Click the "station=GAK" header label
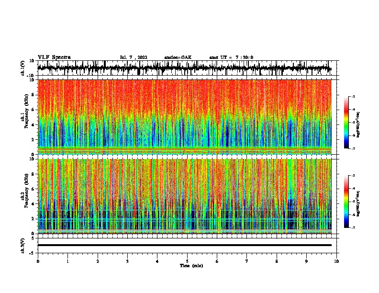This screenshot has height=293, width=379. 178,57
